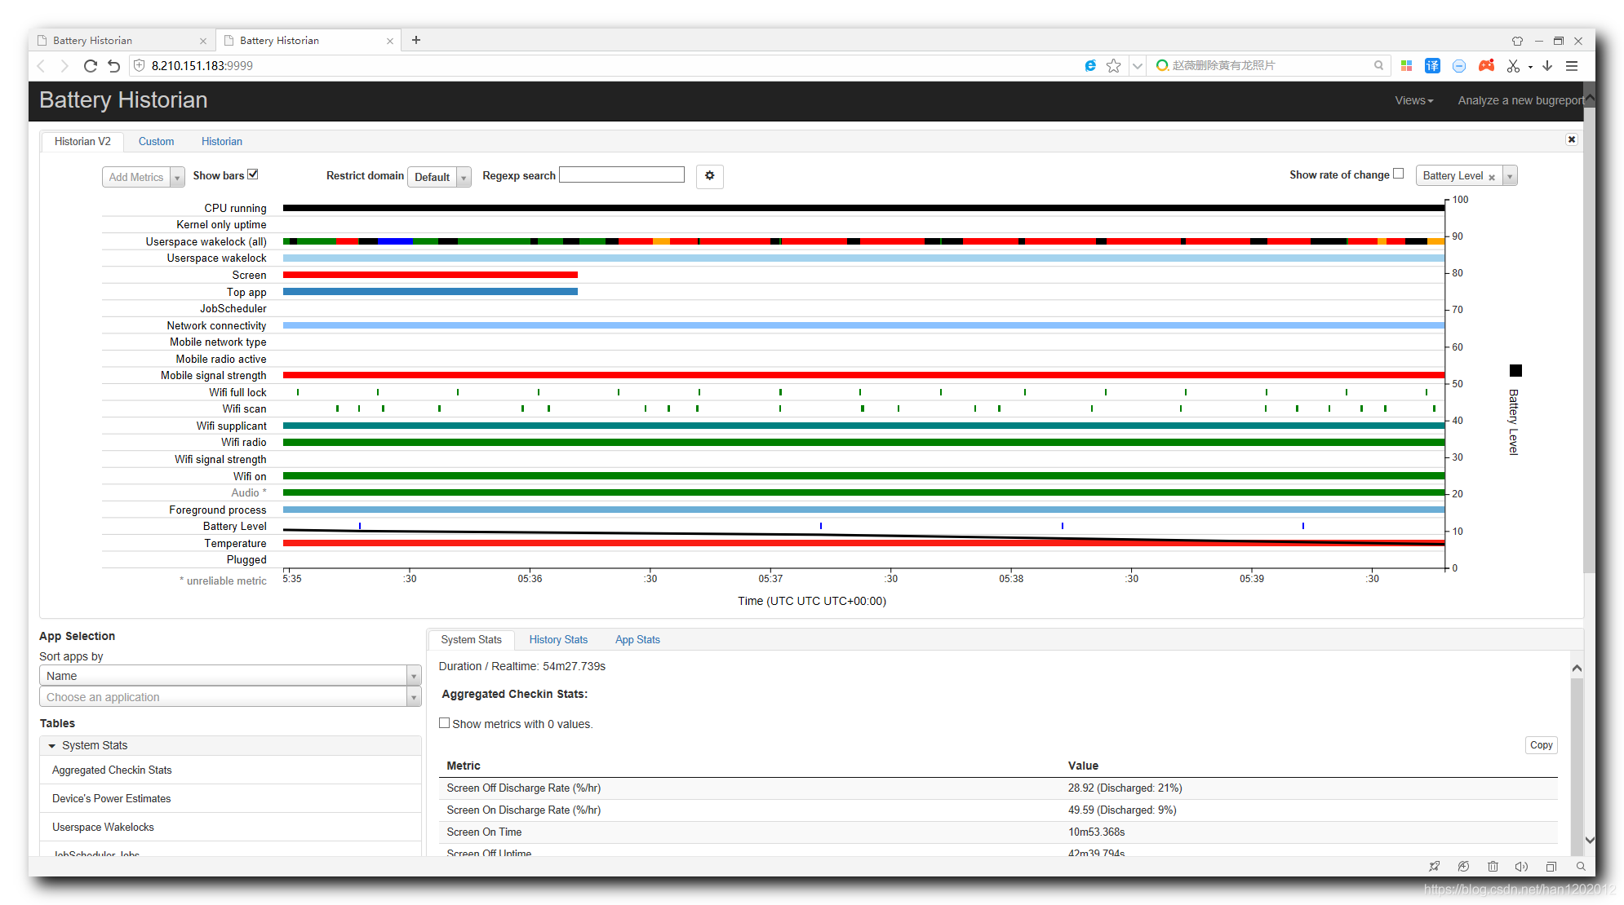Remove Battery Level tag with its x
Viewport: 1624px width, 905px height.
[x=1492, y=177]
